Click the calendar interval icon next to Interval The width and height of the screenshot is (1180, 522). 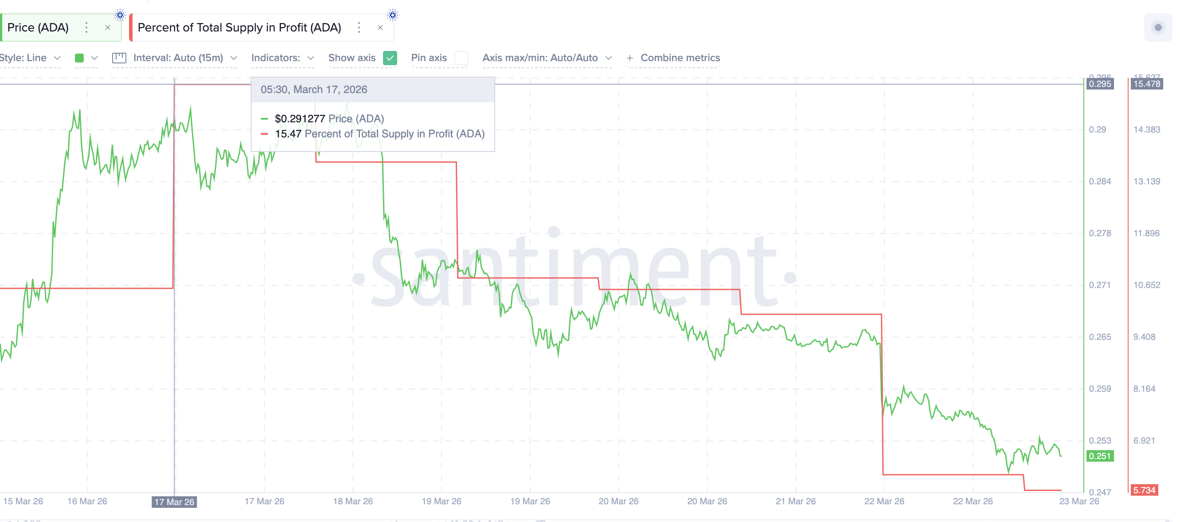(120, 58)
